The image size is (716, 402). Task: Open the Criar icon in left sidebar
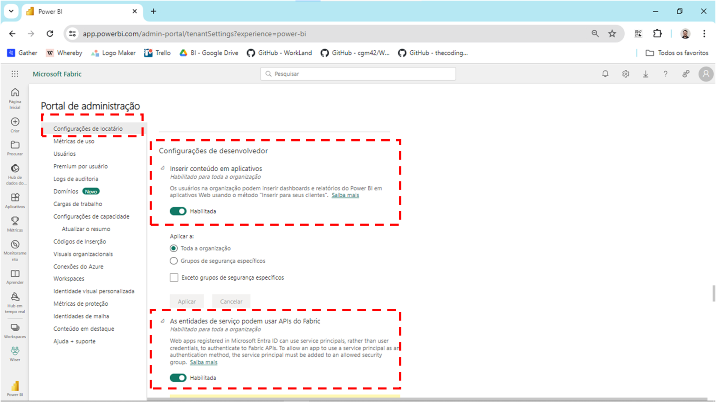[15, 122]
